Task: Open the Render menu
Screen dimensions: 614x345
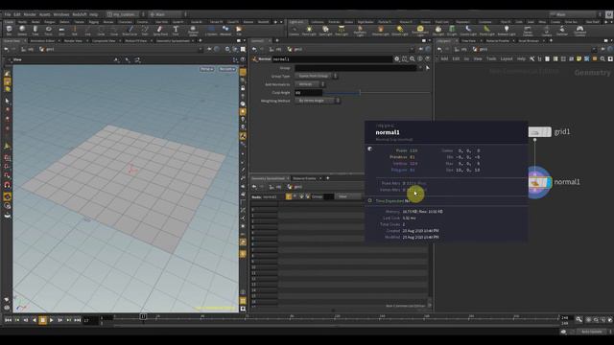Action: [x=30, y=14]
